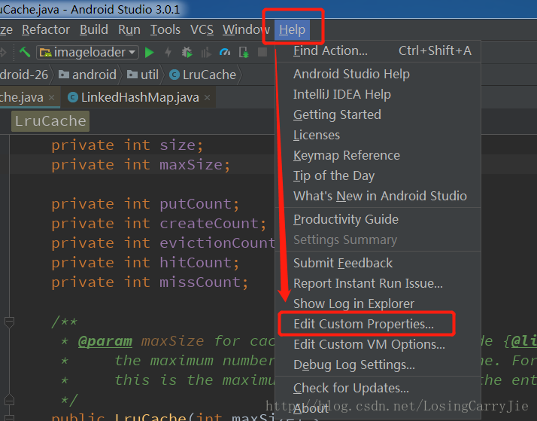Click the fold end marker near comment close
Viewport: 537px width, 421px height.
[9, 400]
